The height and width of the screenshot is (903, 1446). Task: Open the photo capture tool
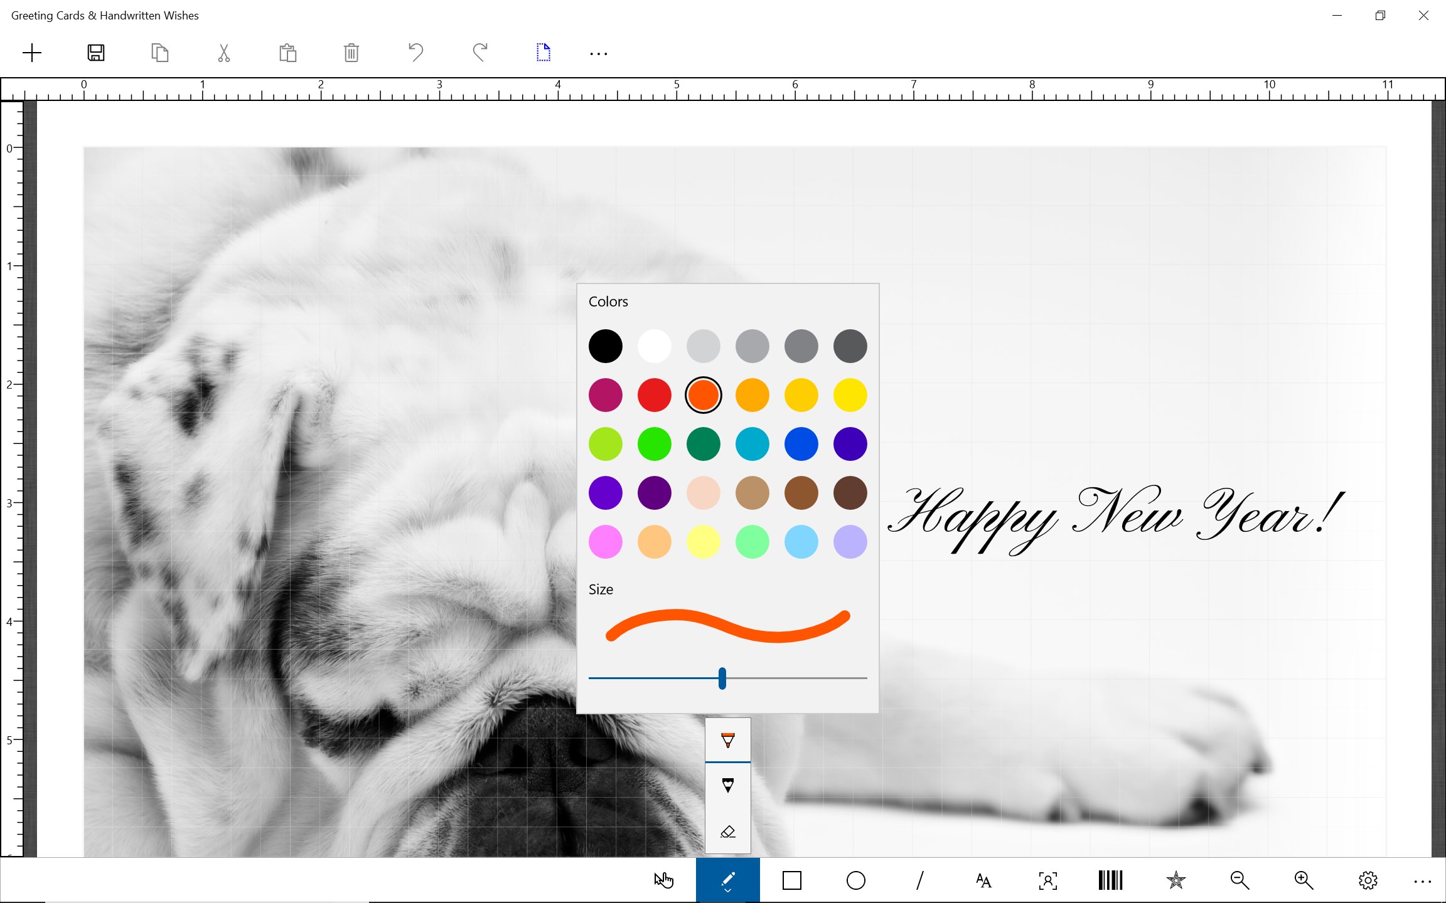click(x=1047, y=880)
